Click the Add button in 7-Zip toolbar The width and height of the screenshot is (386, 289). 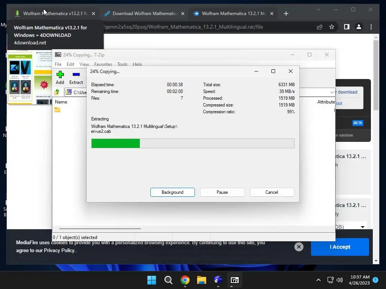tap(60, 78)
